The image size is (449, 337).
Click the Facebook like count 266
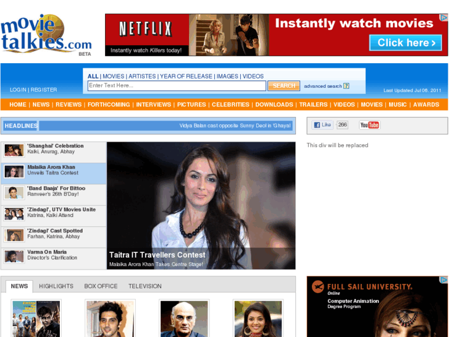click(x=342, y=125)
